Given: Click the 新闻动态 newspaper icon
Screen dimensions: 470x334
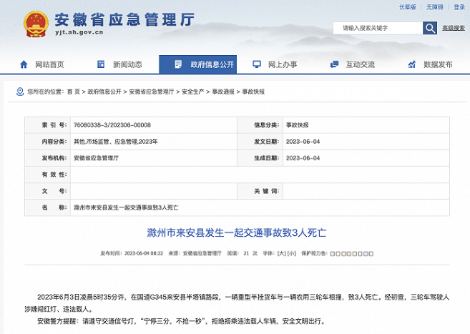Looking at the screenshot, I should click(x=100, y=64).
